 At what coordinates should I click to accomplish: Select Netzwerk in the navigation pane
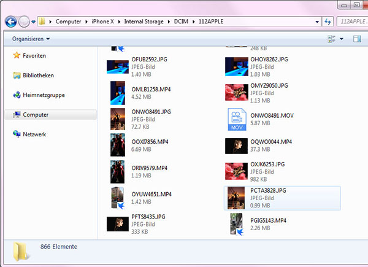(34, 134)
